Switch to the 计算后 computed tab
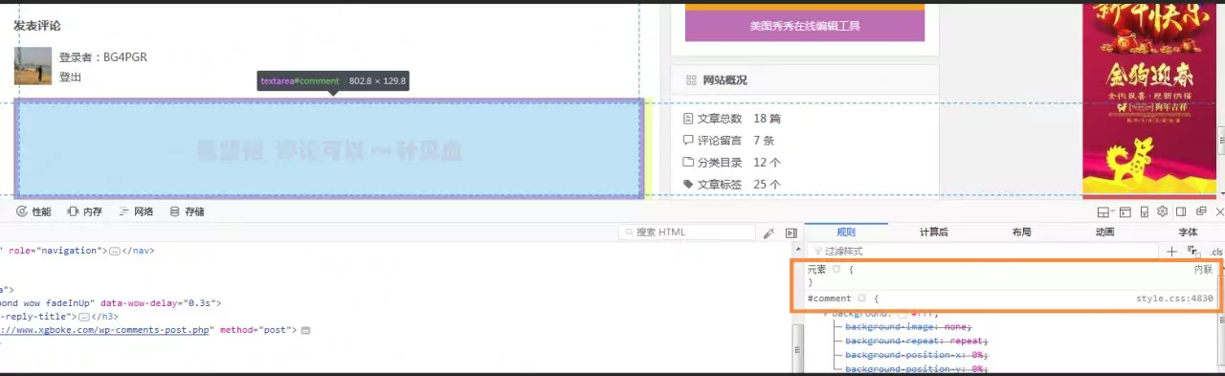Viewport: 1225px width, 376px height. (x=933, y=232)
